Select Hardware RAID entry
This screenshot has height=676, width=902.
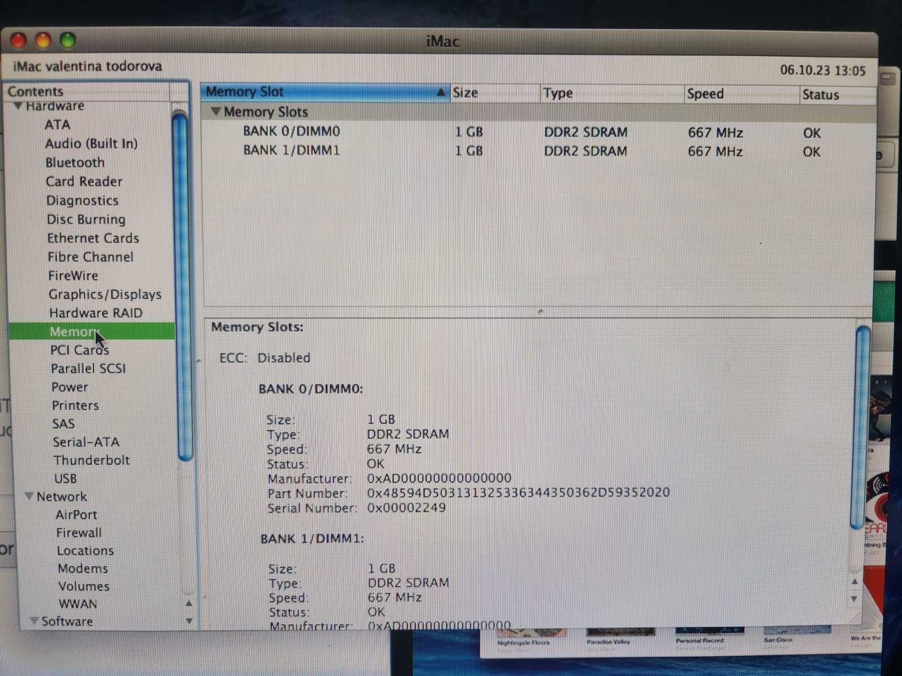[96, 313]
